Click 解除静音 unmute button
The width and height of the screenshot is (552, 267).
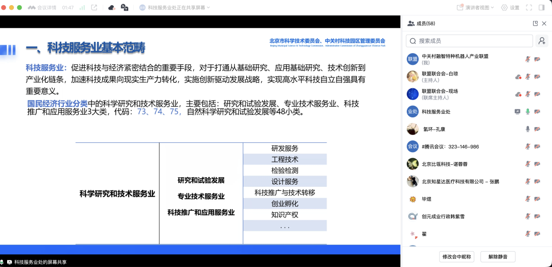click(498, 257)
